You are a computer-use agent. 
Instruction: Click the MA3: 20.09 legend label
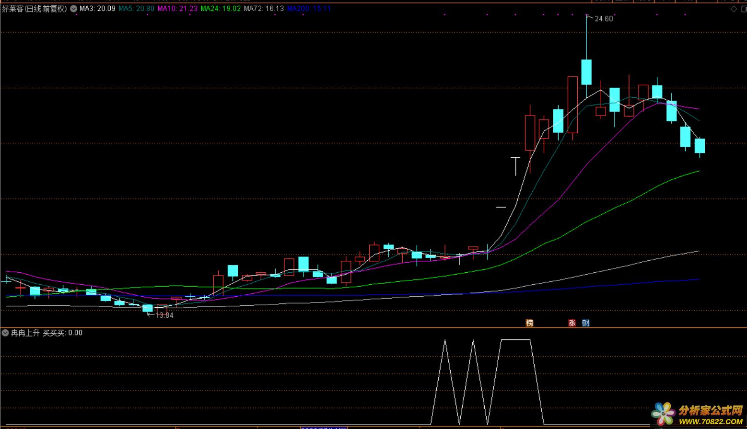click(97, 9)
